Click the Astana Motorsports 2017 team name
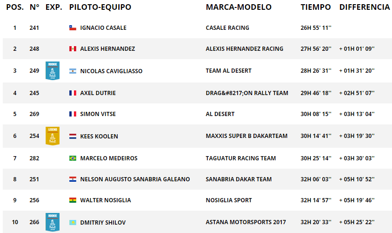Image resolution: width=392 pixels, height=233 pixels. point(246,222)
